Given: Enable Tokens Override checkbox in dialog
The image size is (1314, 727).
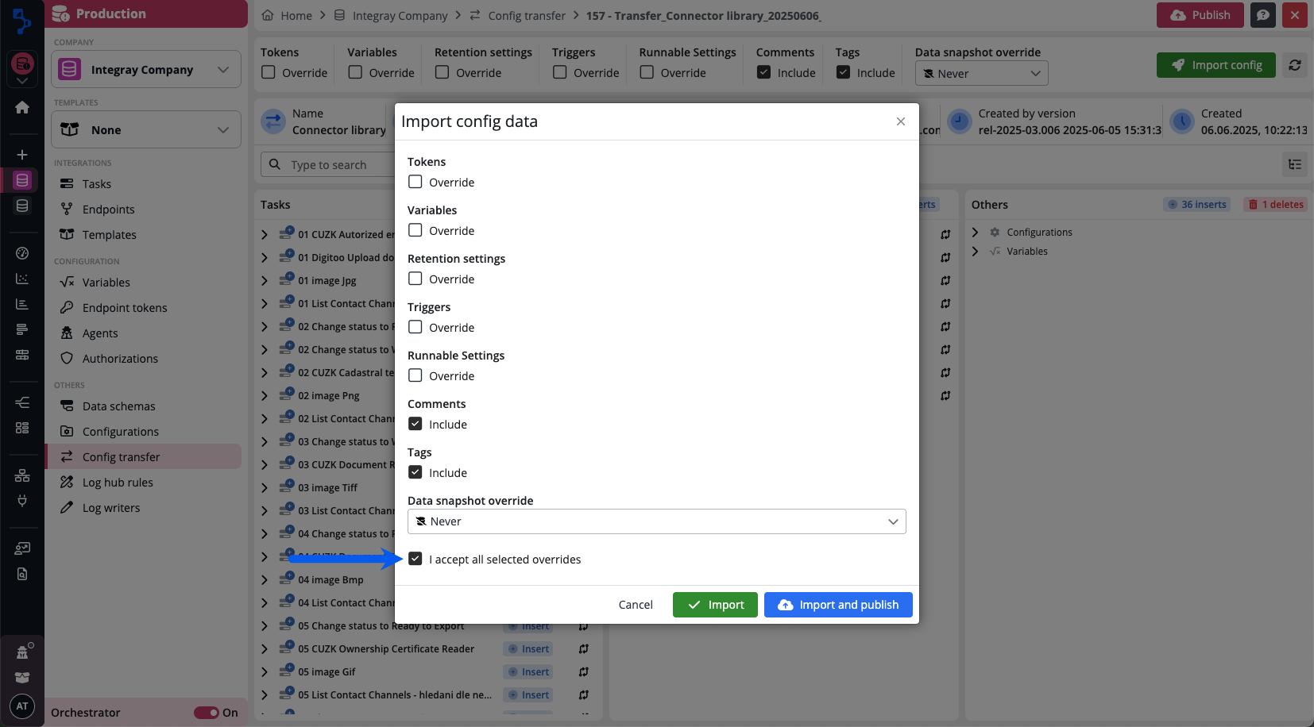Looking at the screenshot, I should pos(415,182).
